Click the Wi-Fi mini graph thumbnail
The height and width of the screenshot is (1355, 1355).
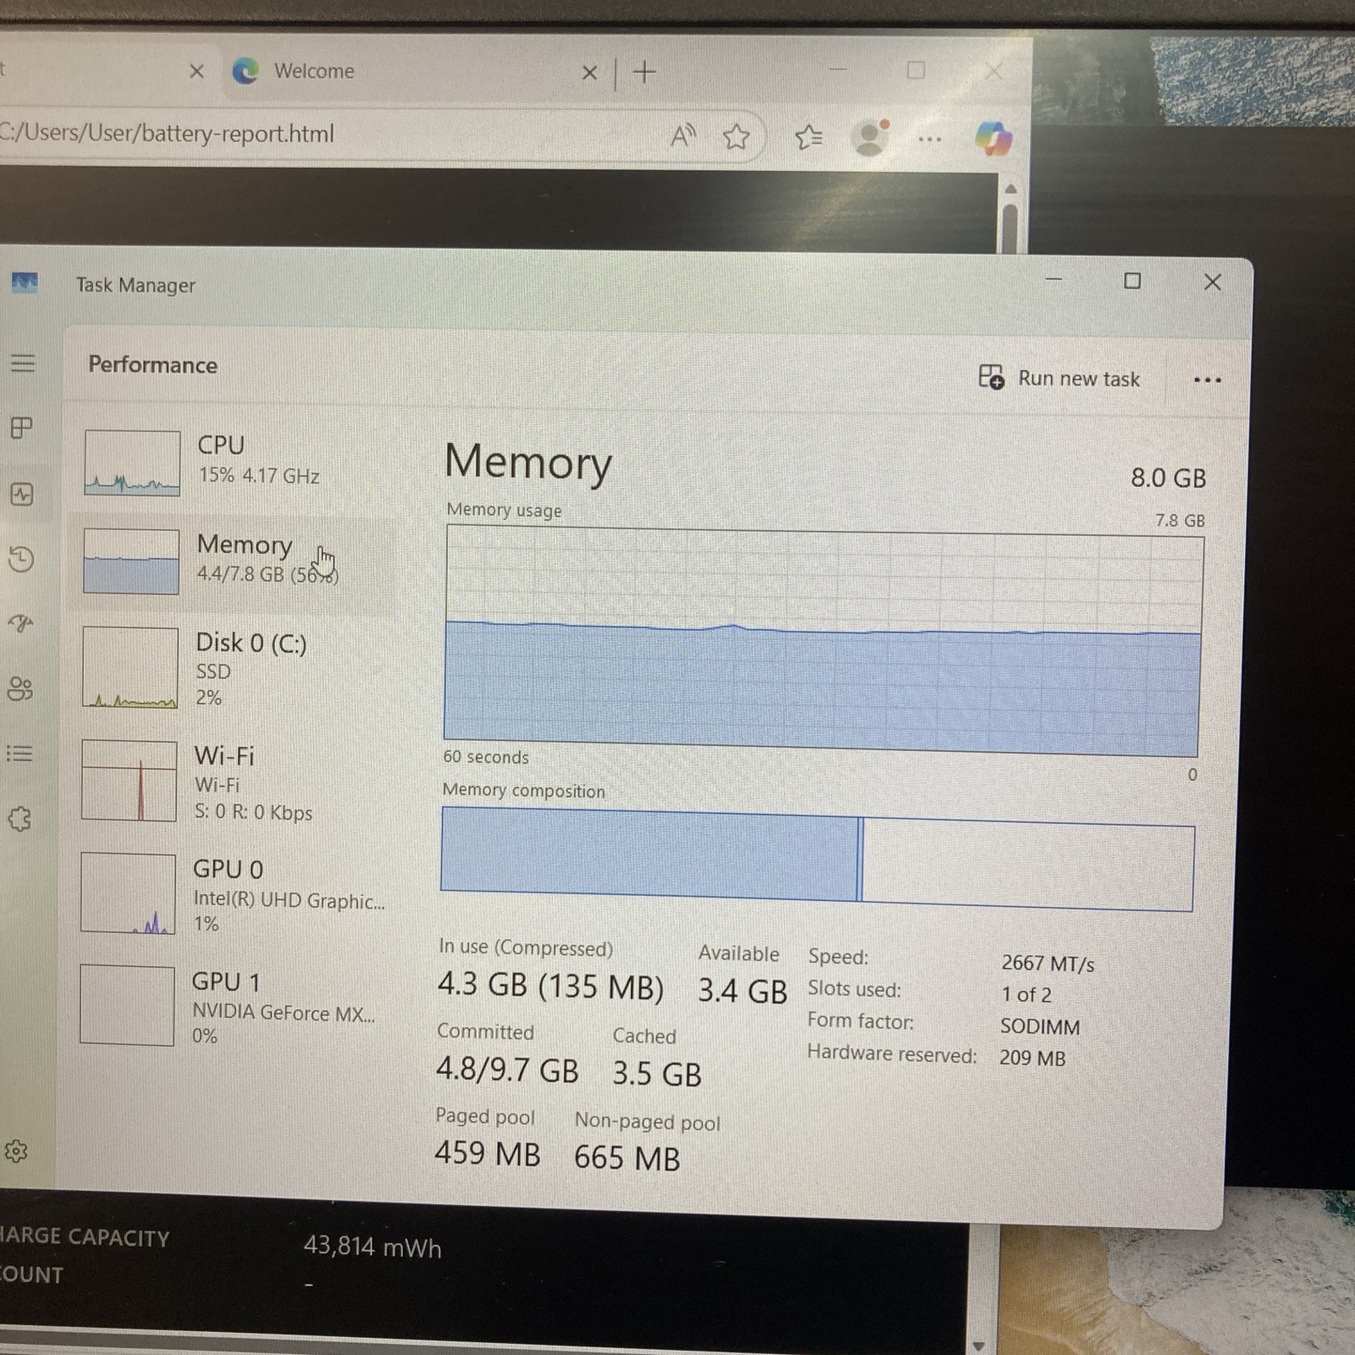point(129,781)
